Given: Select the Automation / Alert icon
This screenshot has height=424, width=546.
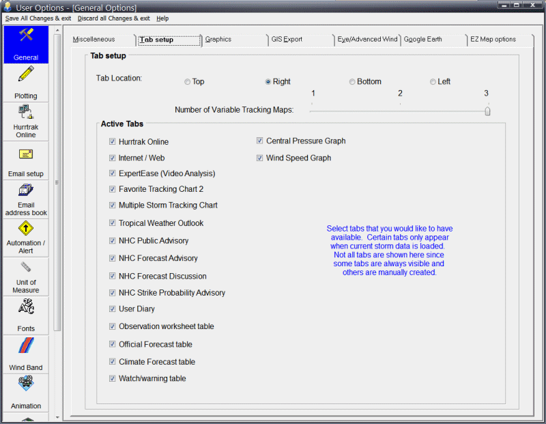Looking at the screenshot, I should click(x=26, y=229).
